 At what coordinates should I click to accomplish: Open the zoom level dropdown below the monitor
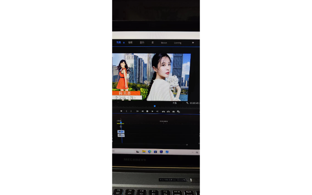(x=118, y=102)
